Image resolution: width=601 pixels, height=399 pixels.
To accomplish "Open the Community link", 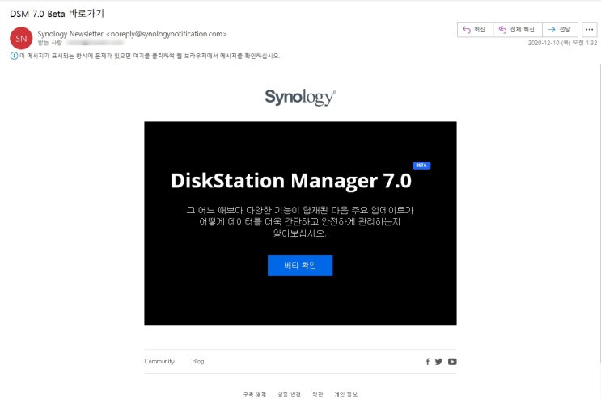I will (159, 361).
